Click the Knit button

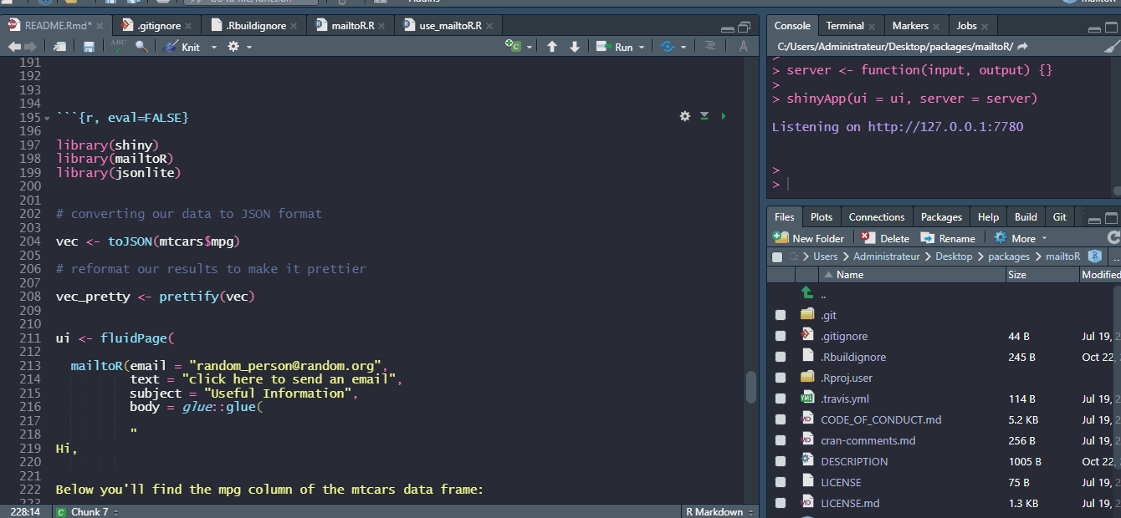coord(182,47)
